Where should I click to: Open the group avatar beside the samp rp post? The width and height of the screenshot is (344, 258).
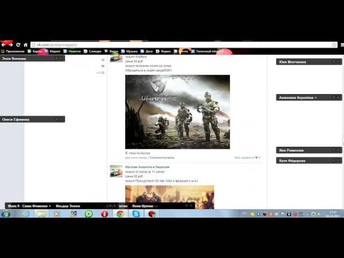(116, 171)
